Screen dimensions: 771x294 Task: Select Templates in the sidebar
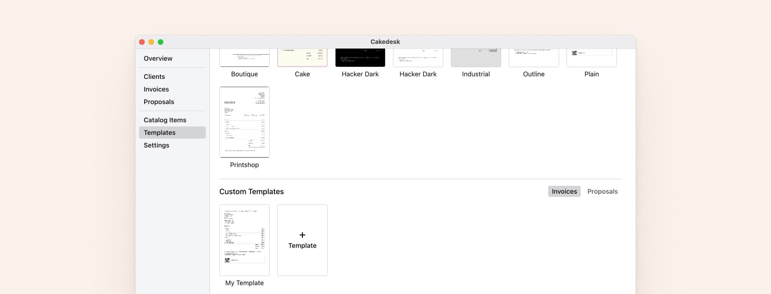click(172, 133)
